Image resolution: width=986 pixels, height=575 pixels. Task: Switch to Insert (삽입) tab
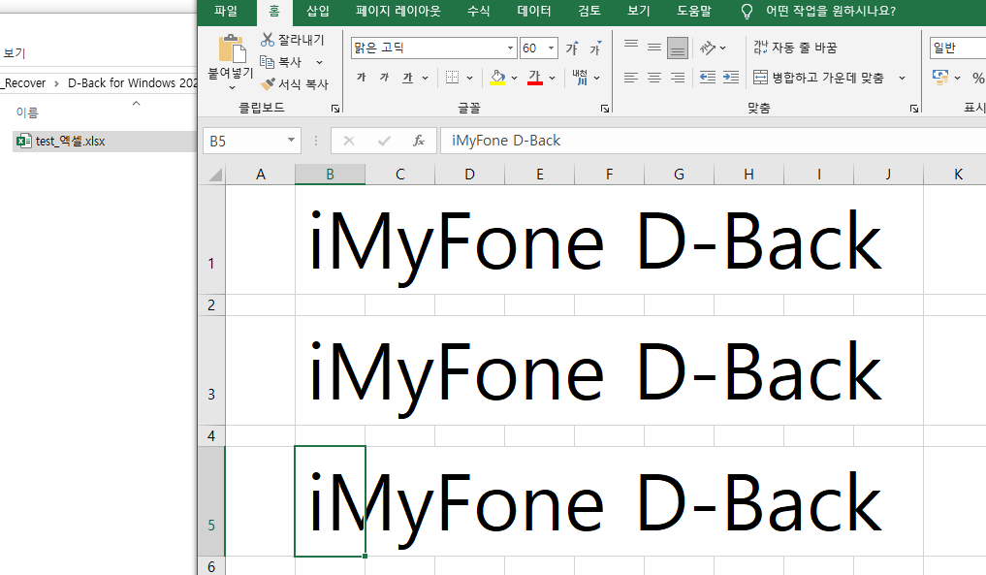click(x=318, y=11)
